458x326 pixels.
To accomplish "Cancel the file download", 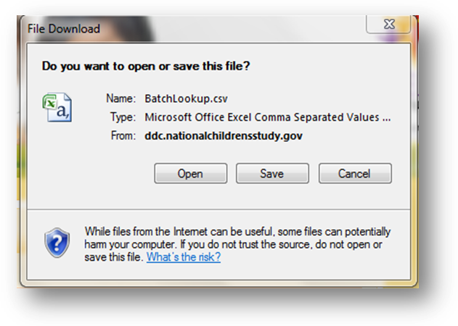I will [355, 174].
